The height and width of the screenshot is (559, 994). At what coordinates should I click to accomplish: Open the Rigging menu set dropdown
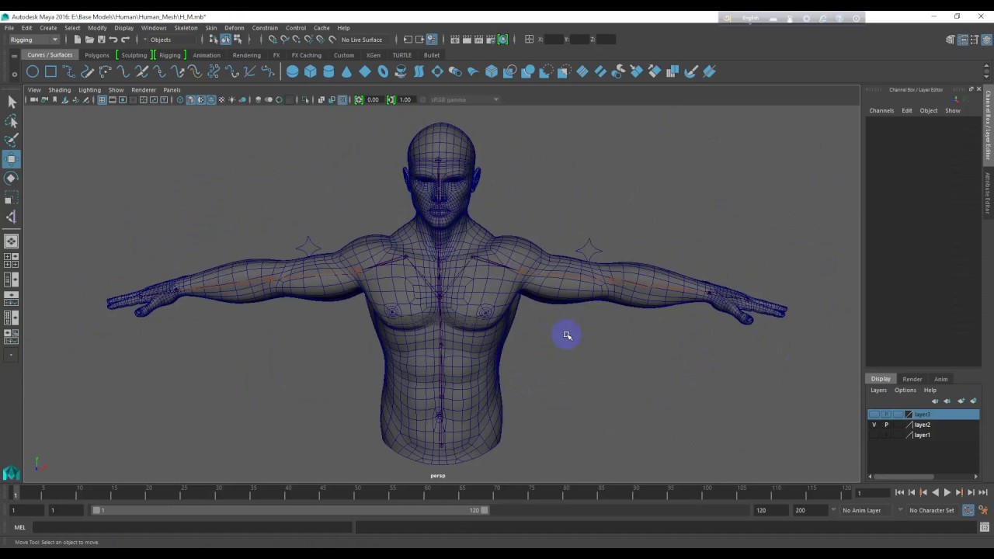click(33, 40)
